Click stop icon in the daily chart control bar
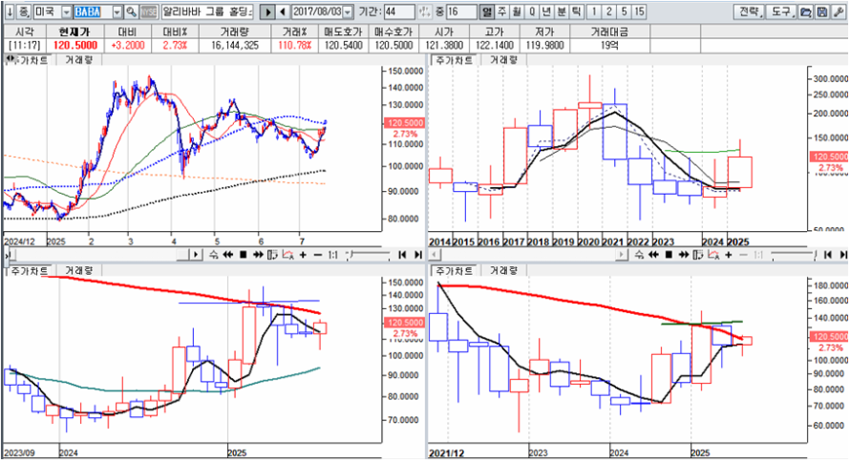This screenshot has height=462, width=850. pyautogui.click(x=243, y=255)
